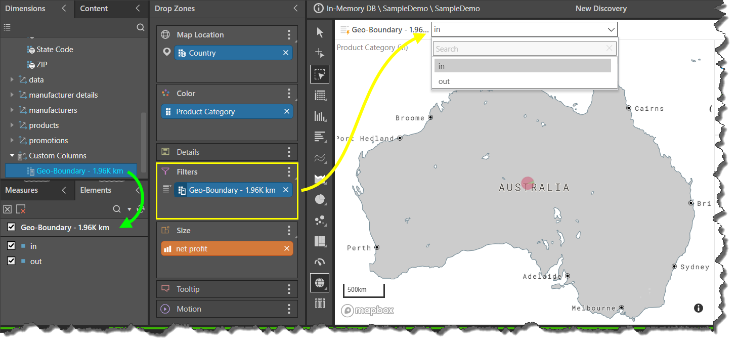Switch to the Elements tab
737x345 pixels.
click(x=96, y=190)
